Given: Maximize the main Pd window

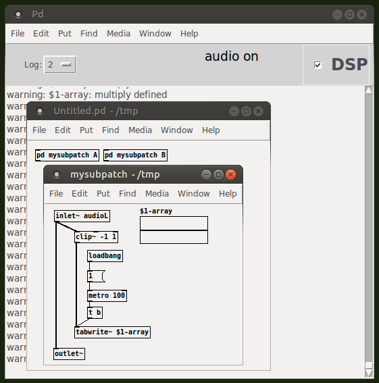Looking at the screenshot, I should (350, 15).
